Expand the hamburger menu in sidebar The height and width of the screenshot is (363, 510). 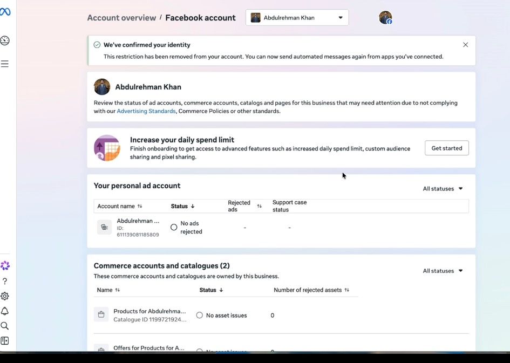[x=4, y=64]
